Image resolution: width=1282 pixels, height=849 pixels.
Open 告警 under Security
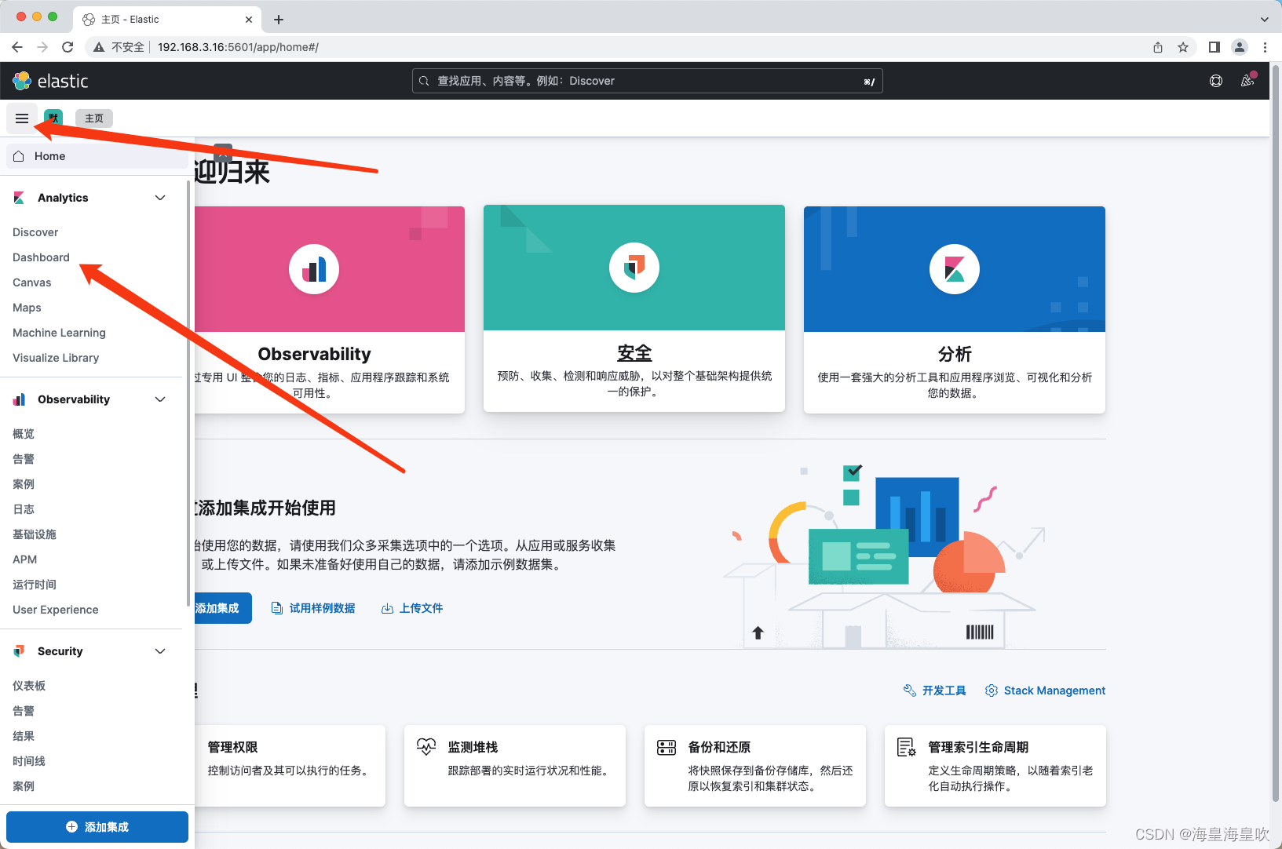[24, 711]
